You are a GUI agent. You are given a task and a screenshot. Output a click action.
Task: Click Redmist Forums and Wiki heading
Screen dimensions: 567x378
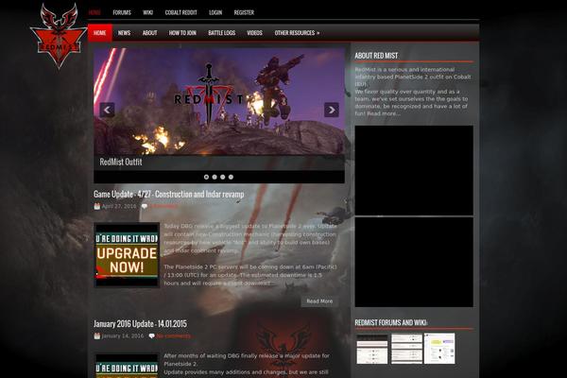pos(391,322)
